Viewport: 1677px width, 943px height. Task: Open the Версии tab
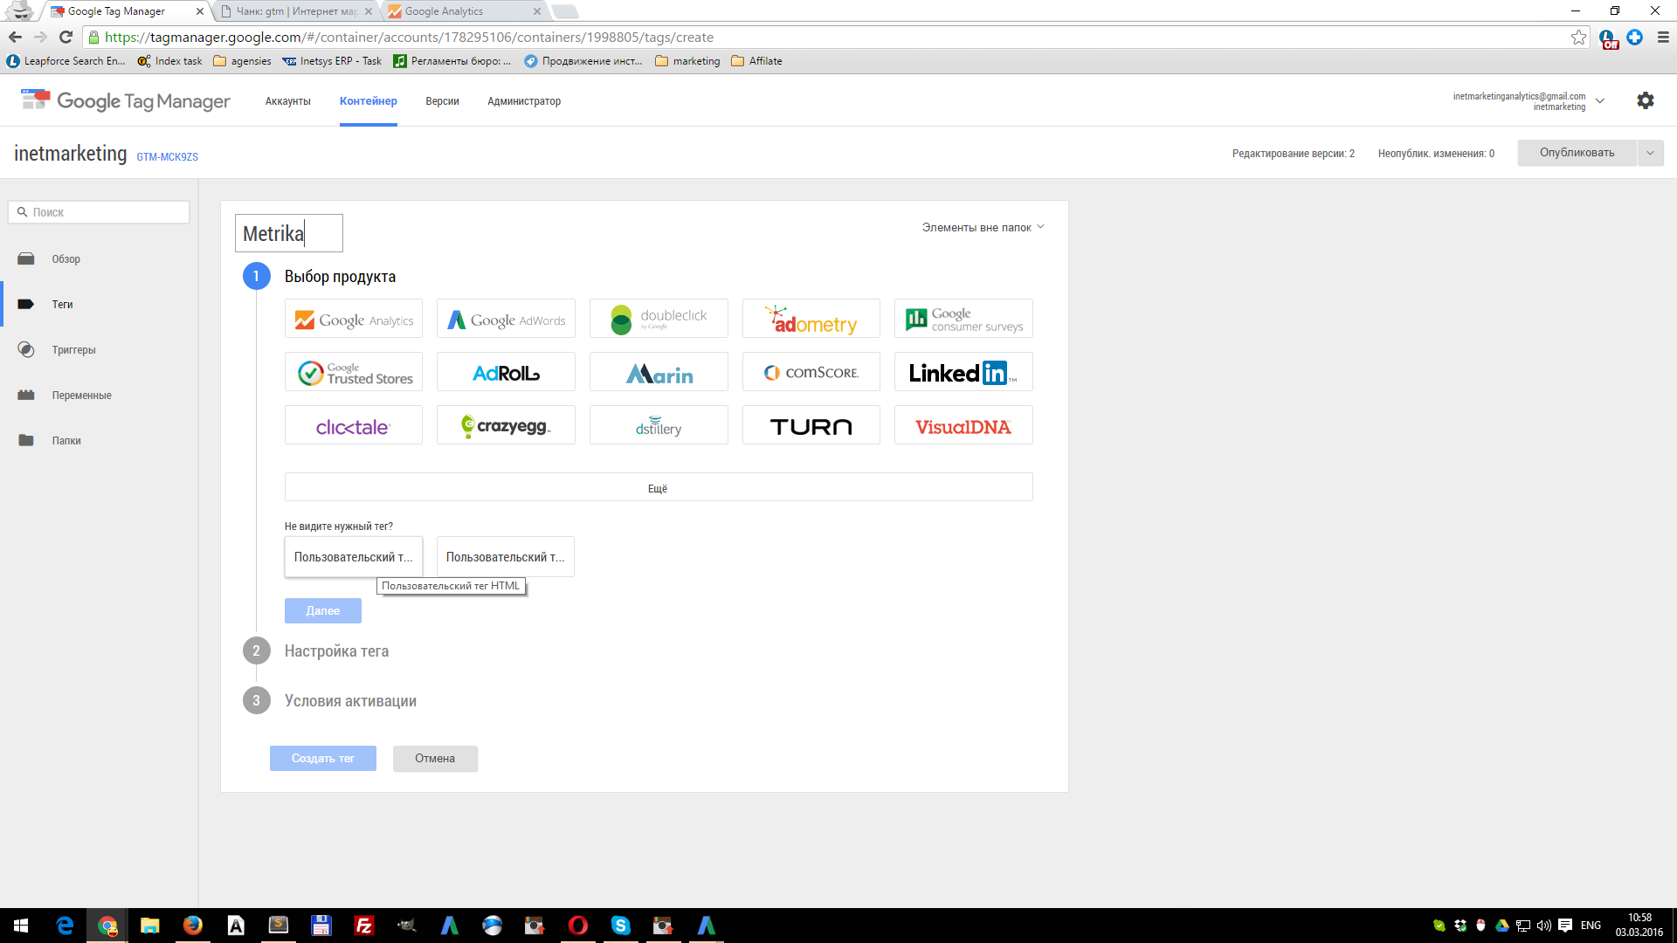click(442, 101)
